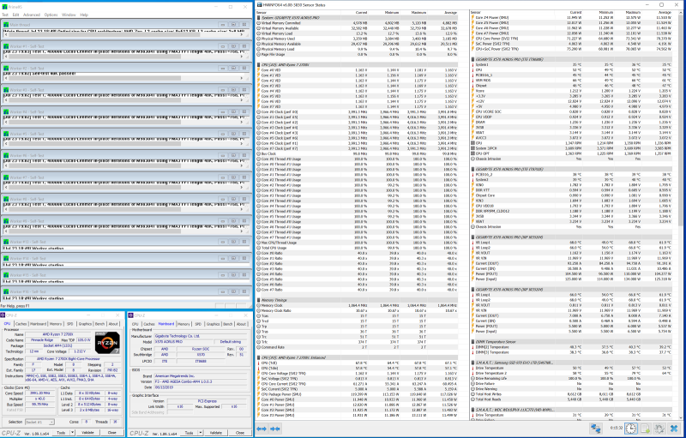Close the Worker #2 Self-Test child window
Viewport: 686px width, 438px height.
(244, 69)
